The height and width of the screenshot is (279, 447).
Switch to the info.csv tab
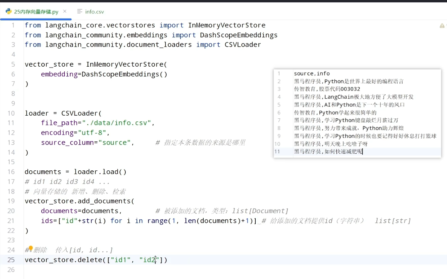click(x=91, y=12)
